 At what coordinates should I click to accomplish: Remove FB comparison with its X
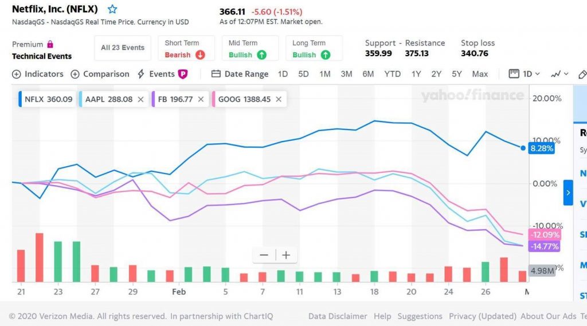tap(201, 99)
